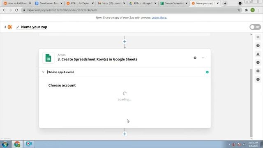Open the Chrome profile avatar

[x=252, y=10]
